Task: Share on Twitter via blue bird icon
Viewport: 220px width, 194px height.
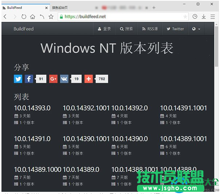Action: click(18, 79)
